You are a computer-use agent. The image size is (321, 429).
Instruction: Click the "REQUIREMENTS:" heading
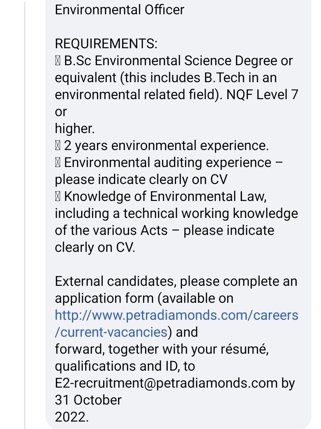106,44
